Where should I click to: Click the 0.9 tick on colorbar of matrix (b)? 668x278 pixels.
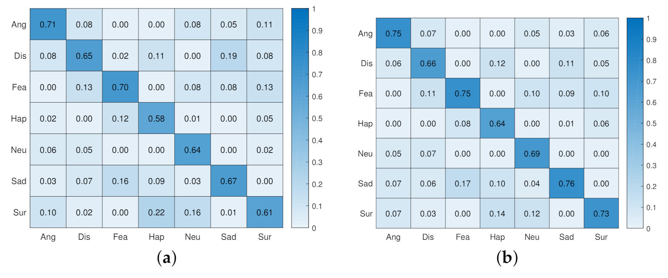651,39
